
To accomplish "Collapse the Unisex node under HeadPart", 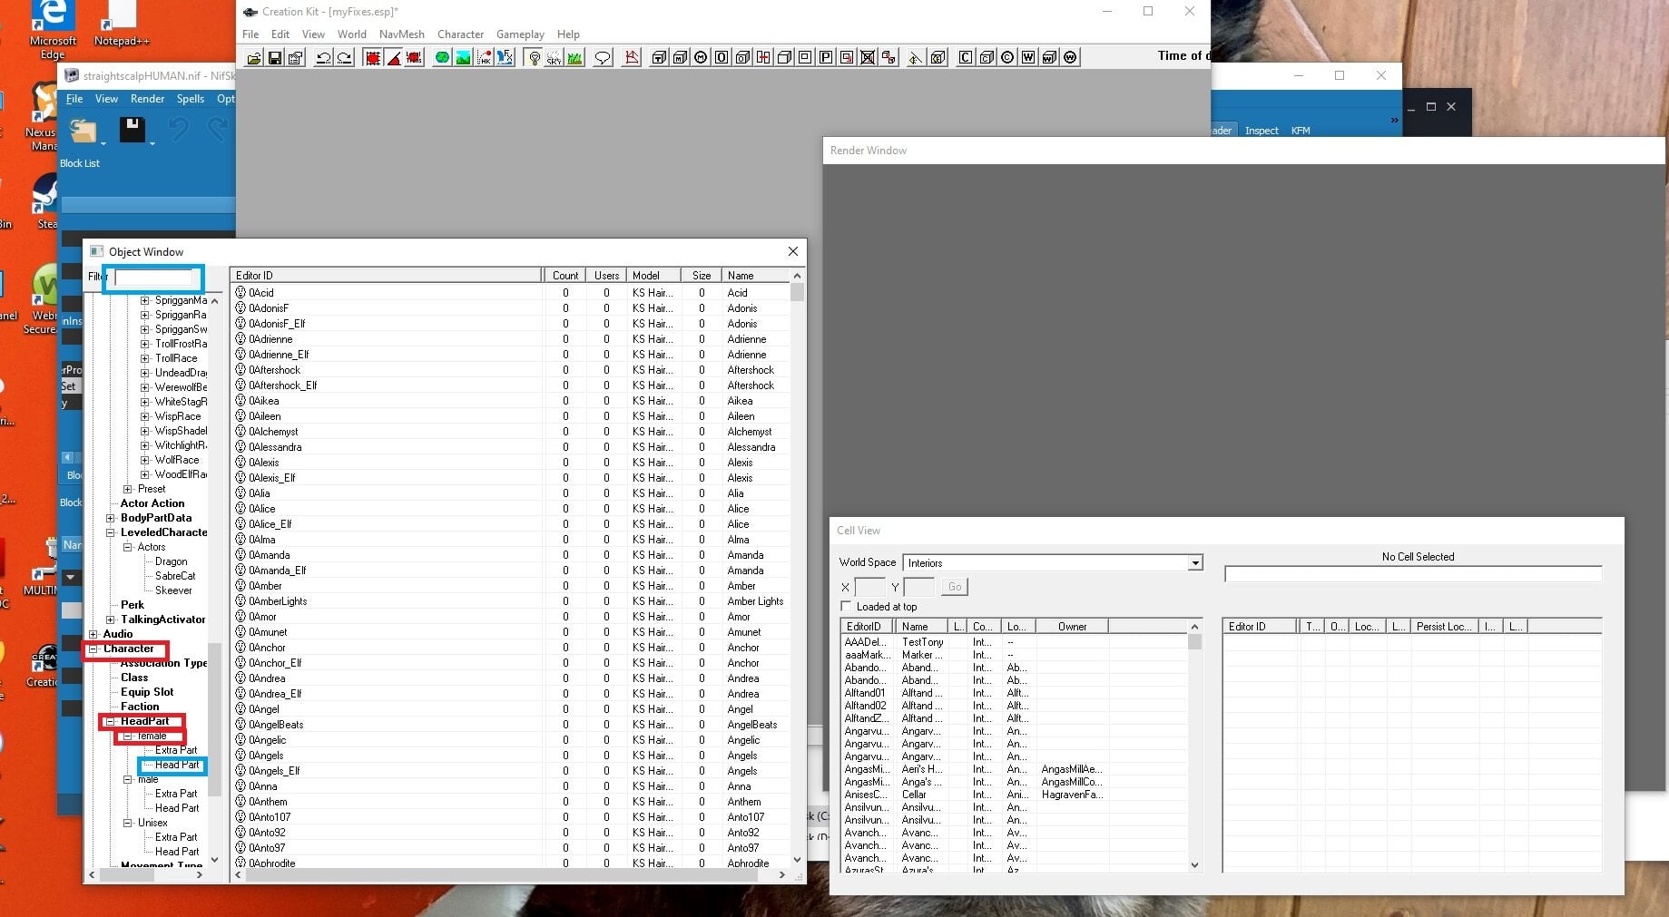I will pos(128,823).
